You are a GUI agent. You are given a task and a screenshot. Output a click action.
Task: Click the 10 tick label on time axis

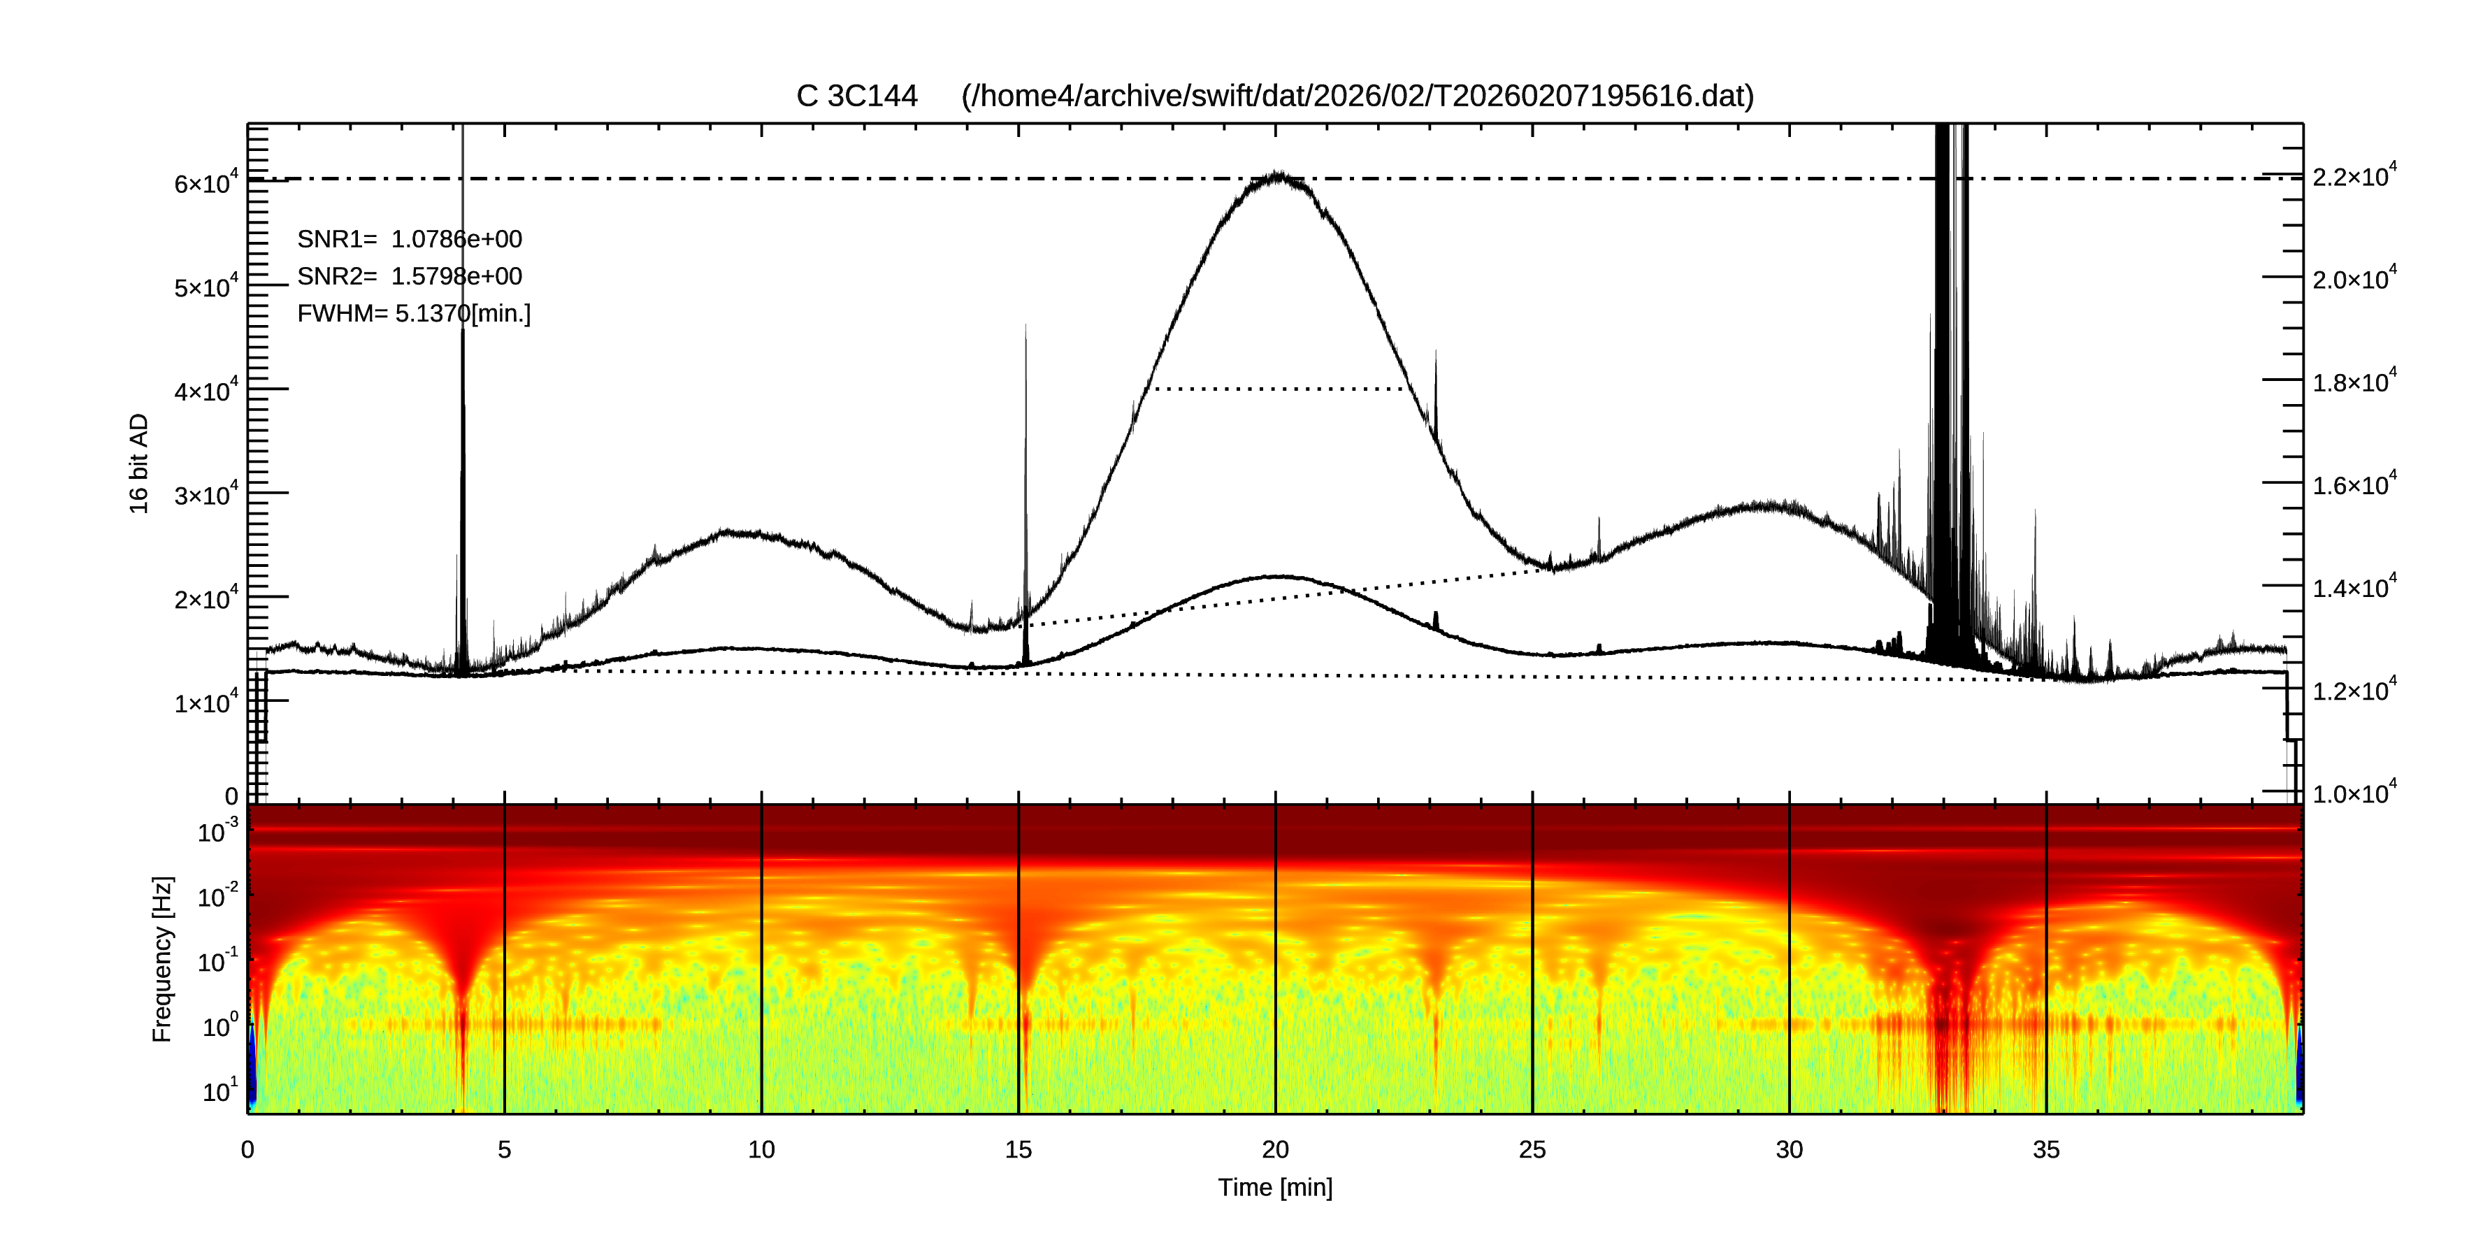761,1149
